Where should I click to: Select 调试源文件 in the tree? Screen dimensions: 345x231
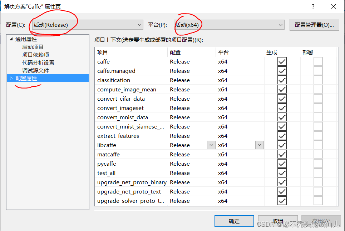35,71
